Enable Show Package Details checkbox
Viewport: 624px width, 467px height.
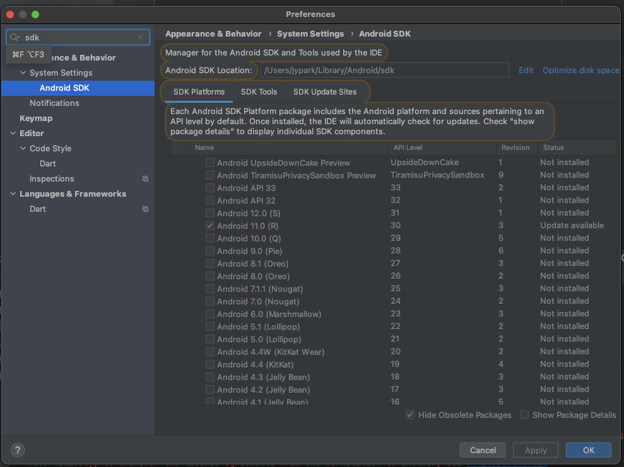(524, 415)
